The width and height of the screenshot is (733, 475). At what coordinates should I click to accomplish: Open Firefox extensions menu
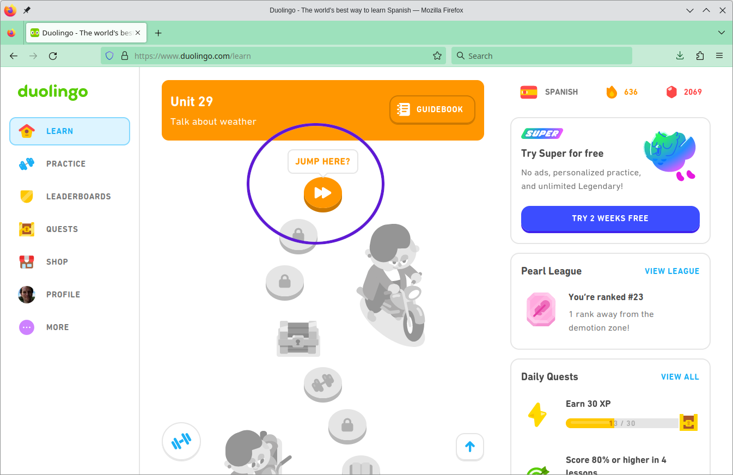[x=700, y=56]
